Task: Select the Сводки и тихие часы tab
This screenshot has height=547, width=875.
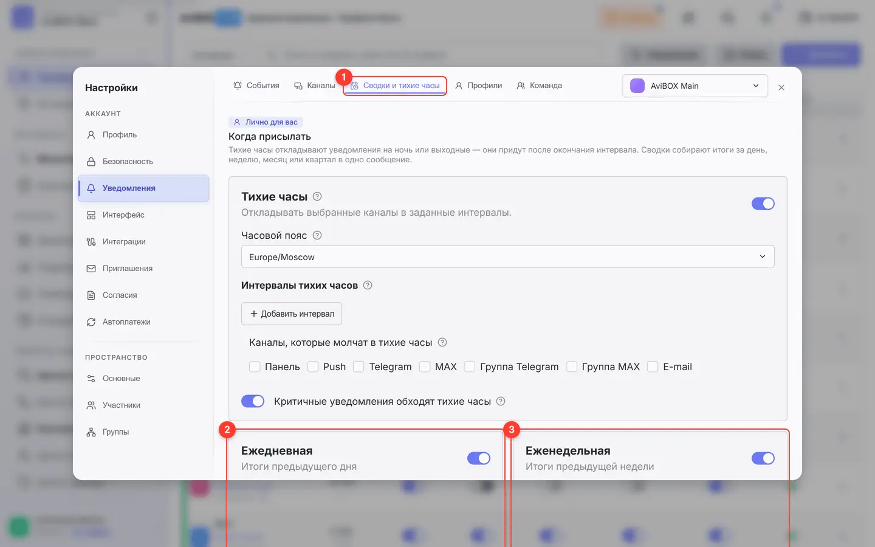Action: 395,86
